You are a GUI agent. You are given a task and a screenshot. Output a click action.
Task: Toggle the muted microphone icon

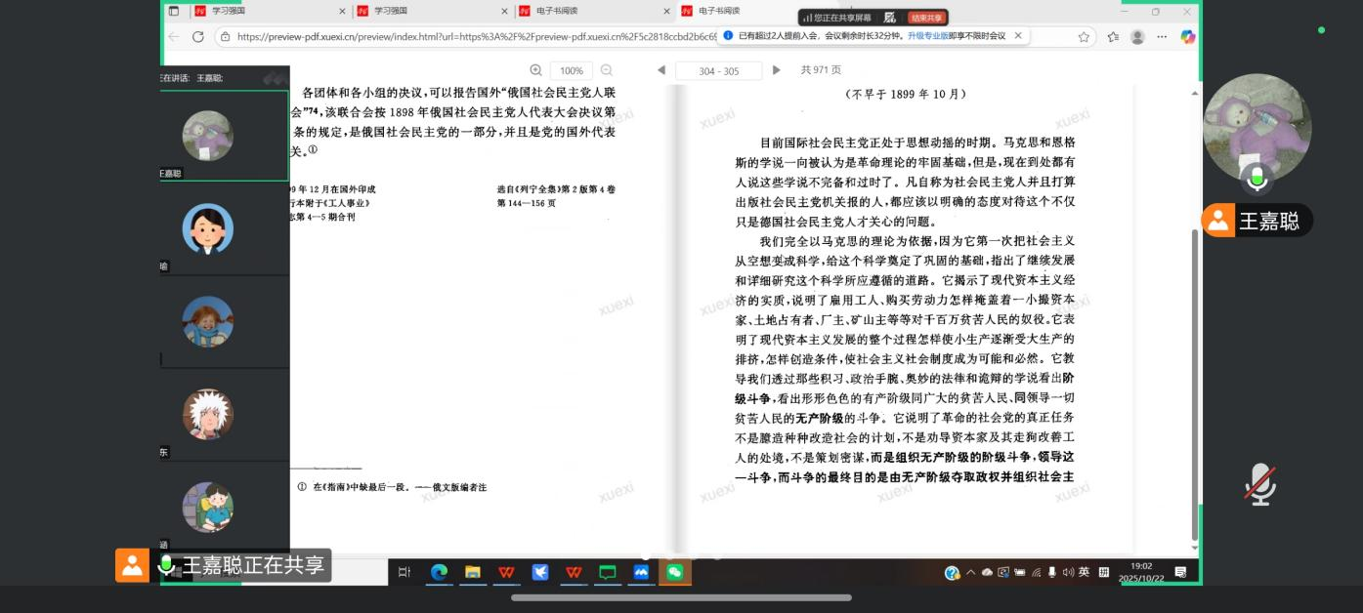point(1259,484)
